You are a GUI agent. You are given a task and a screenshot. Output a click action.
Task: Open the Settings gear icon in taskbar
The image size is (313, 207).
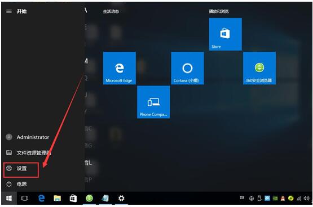[121, 198]
